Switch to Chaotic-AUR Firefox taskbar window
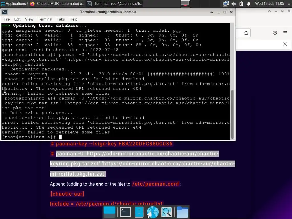The height and width of the screenshot is (219, 292). click(x=57, y=3)
